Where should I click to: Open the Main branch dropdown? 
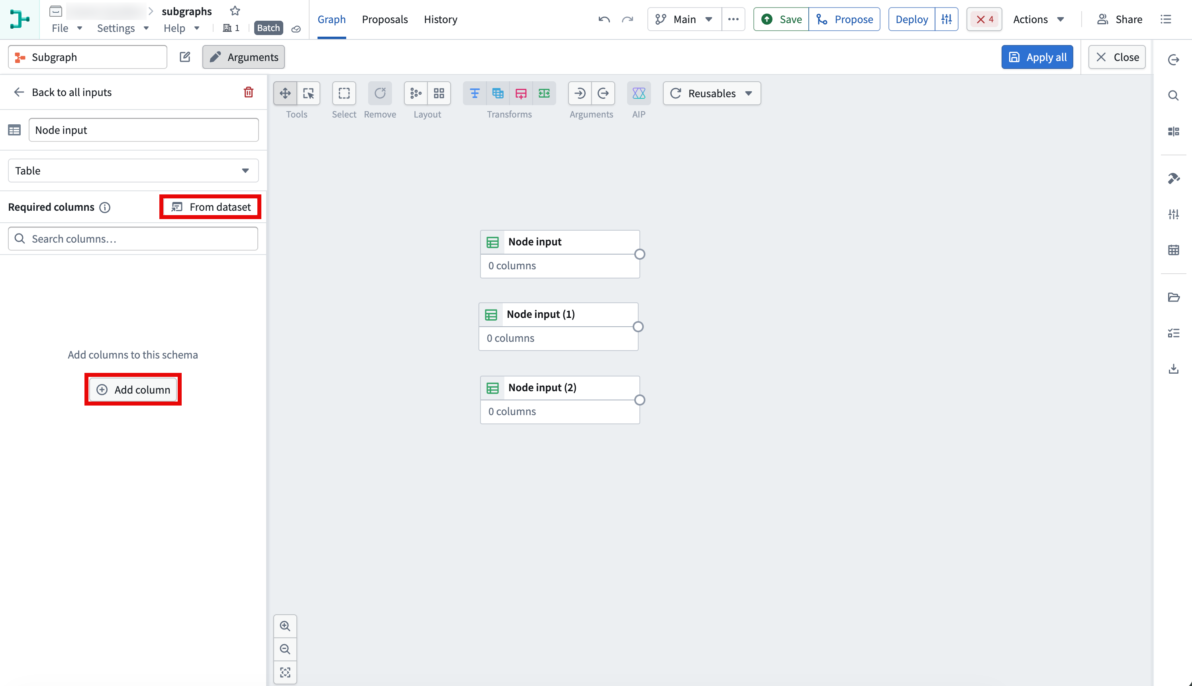pyautogui.click(x=684, y=19)
